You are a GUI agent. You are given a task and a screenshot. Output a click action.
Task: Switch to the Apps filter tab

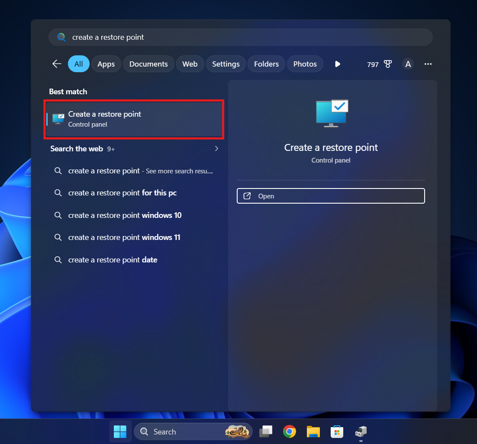click(x=106, y=64)
